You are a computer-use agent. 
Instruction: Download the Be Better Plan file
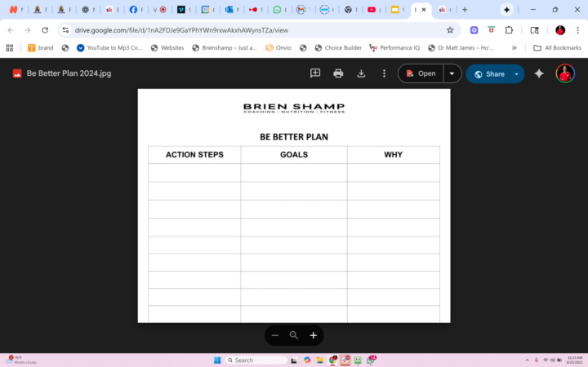click(x=361, y=73)
